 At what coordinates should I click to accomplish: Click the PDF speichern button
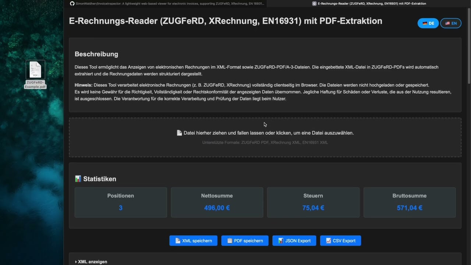[x=245, y=241]
